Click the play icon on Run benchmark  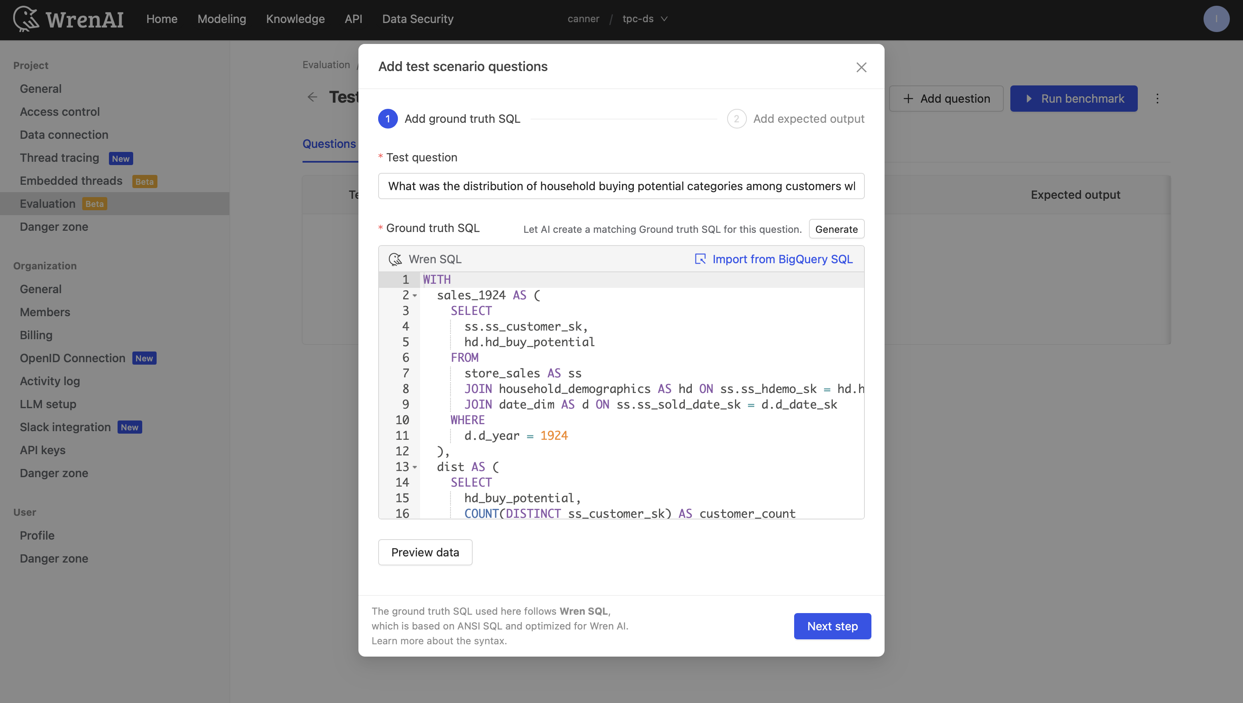(1030, 99)
